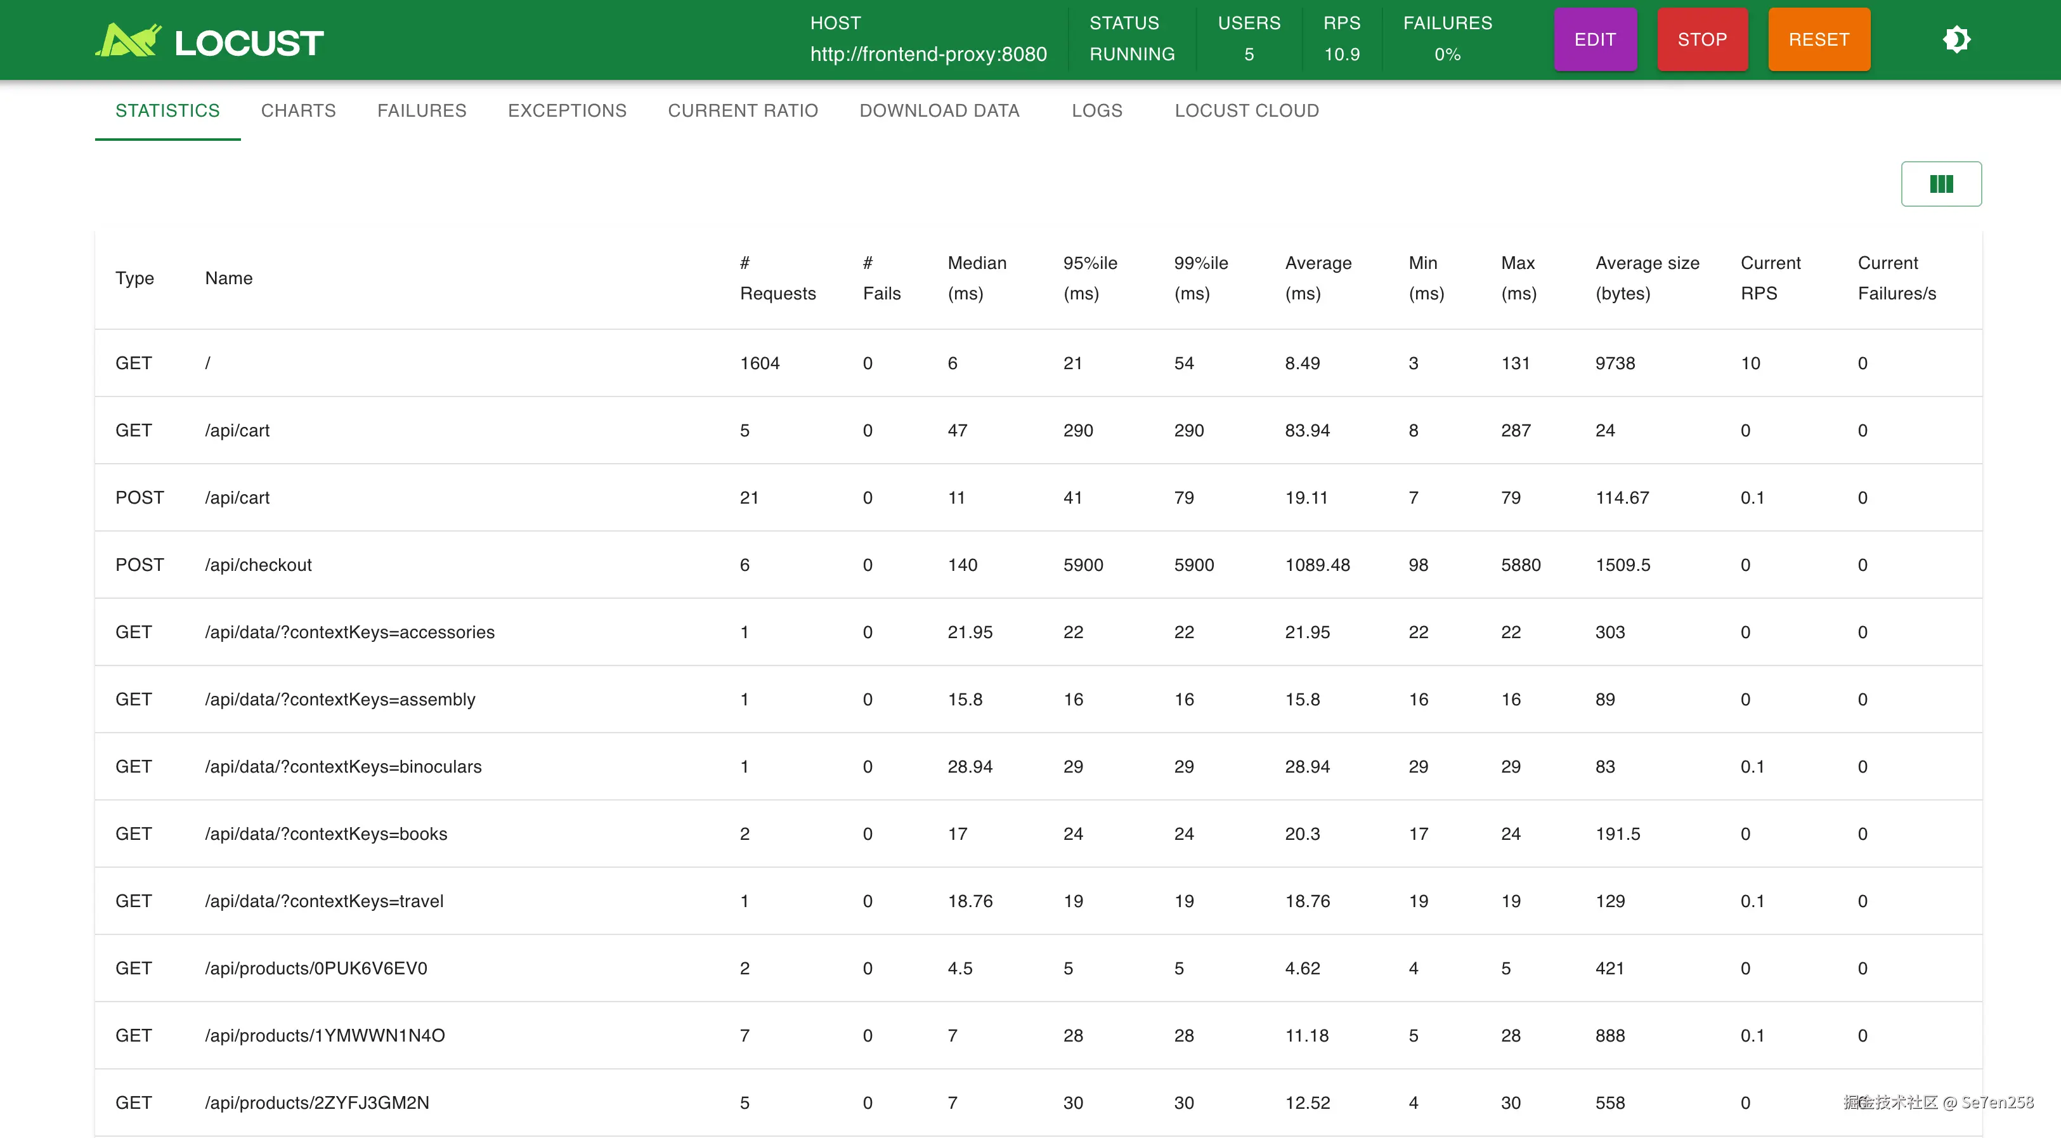
Task: Open the Download Data tab
Action: 939,110
